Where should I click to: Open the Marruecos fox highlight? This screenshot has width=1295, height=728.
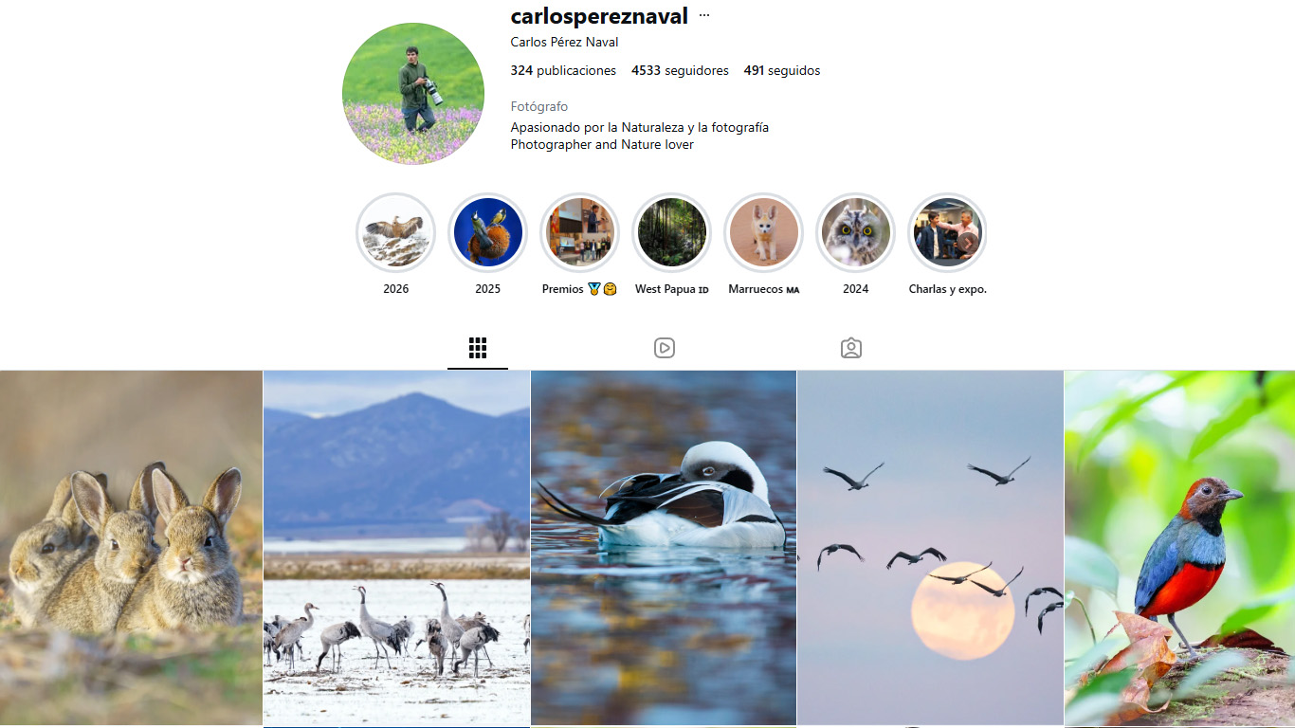pyautogui.click(x=763, y=232)
